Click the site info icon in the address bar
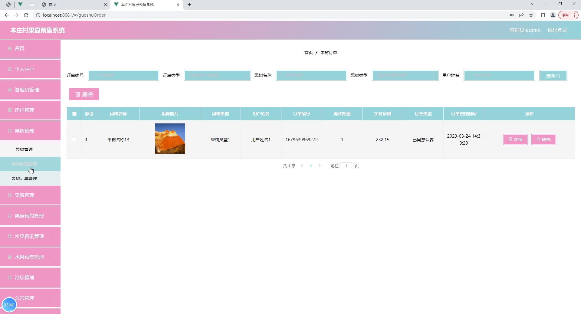 pos(38,15)
